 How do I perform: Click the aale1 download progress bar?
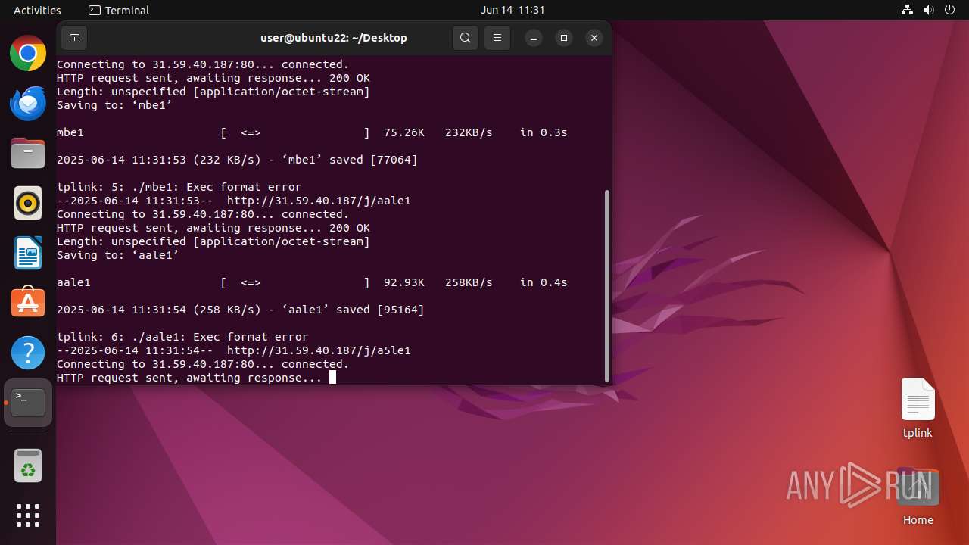point(295,282)
